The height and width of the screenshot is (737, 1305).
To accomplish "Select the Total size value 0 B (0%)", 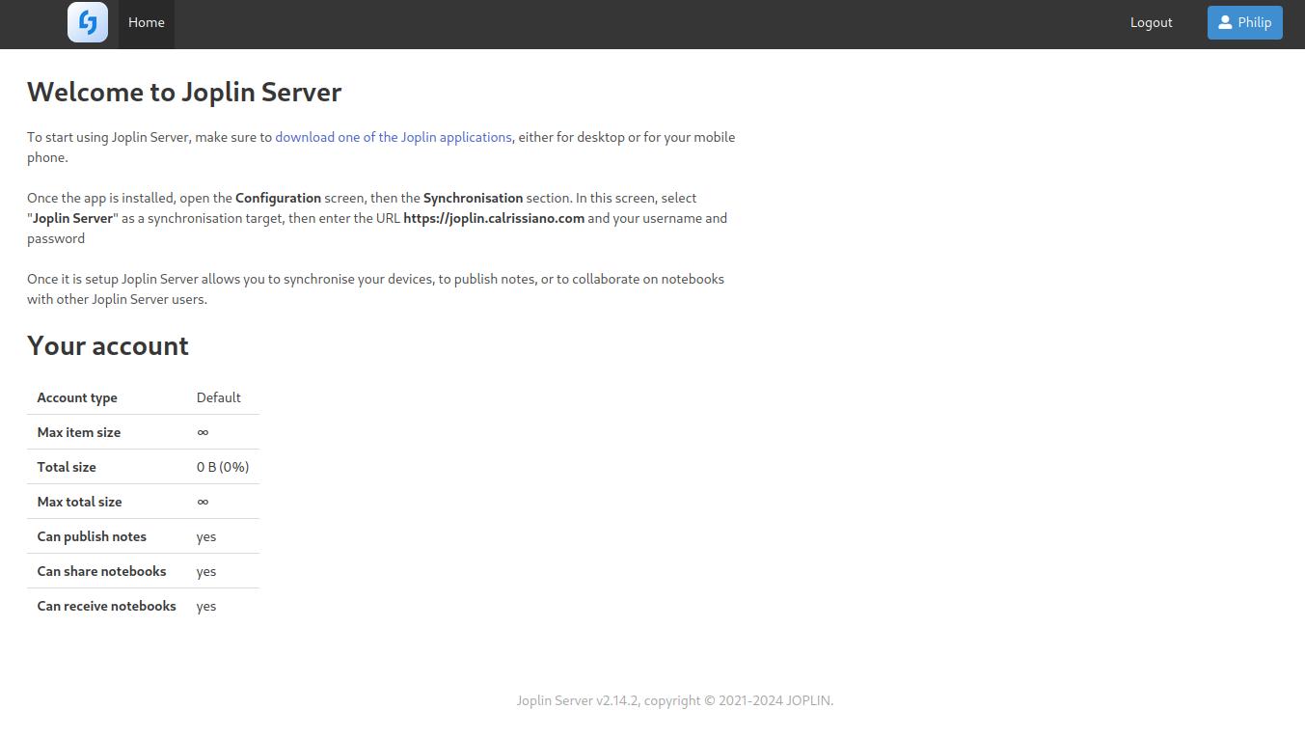I will pos(223,467).
